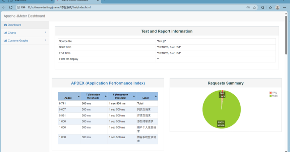The image size is (290, 152).
Task: Open the browser three-dot settings menu
Action: pyautogui.click(x=284, y=7)
